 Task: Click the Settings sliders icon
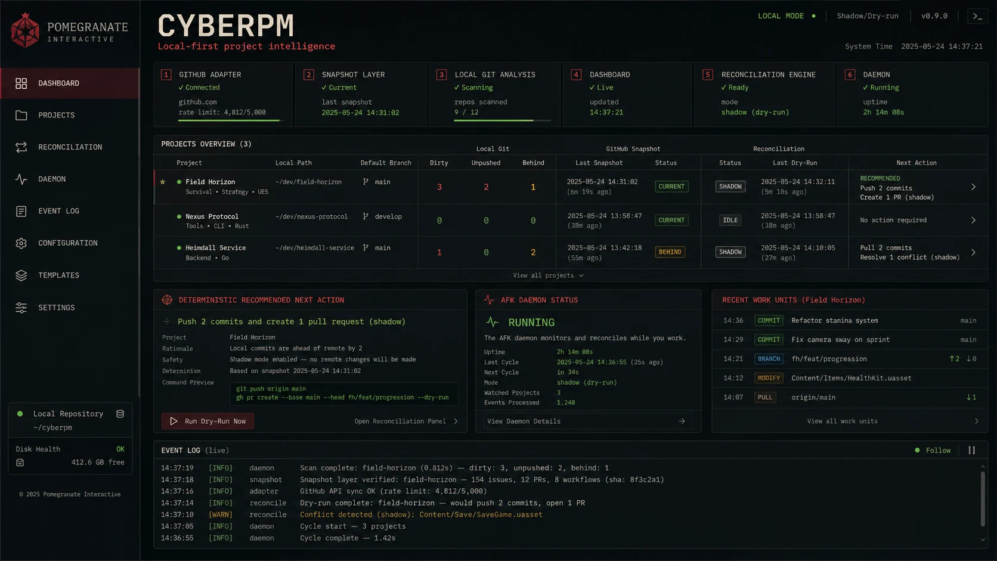[x=21, y=308]
